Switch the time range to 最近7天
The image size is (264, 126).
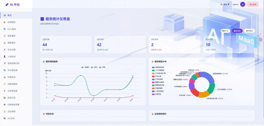[225, 31]
